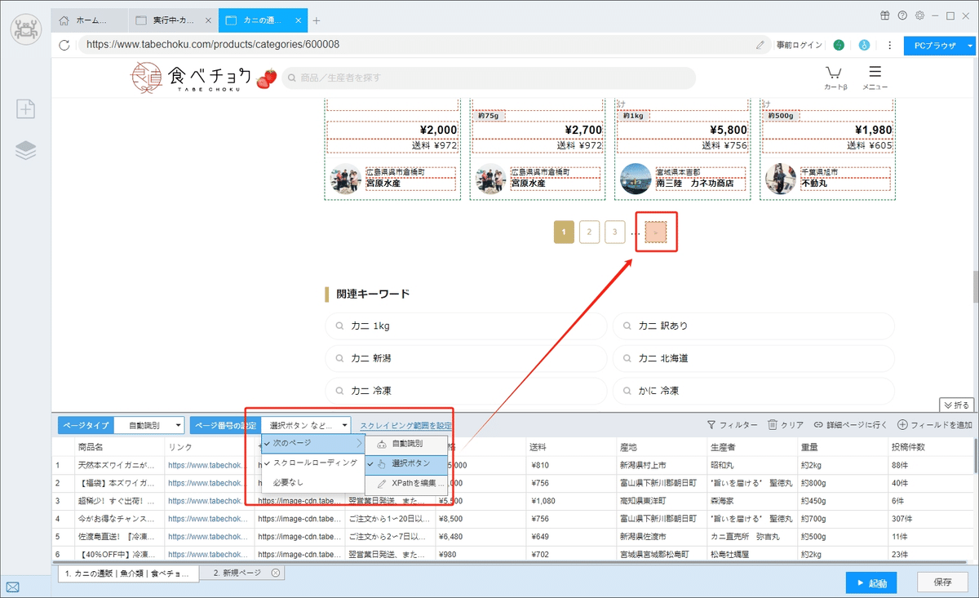Open the ページ番号の設定 dropdown
The image size is (979, 598).
click(306, 425)
